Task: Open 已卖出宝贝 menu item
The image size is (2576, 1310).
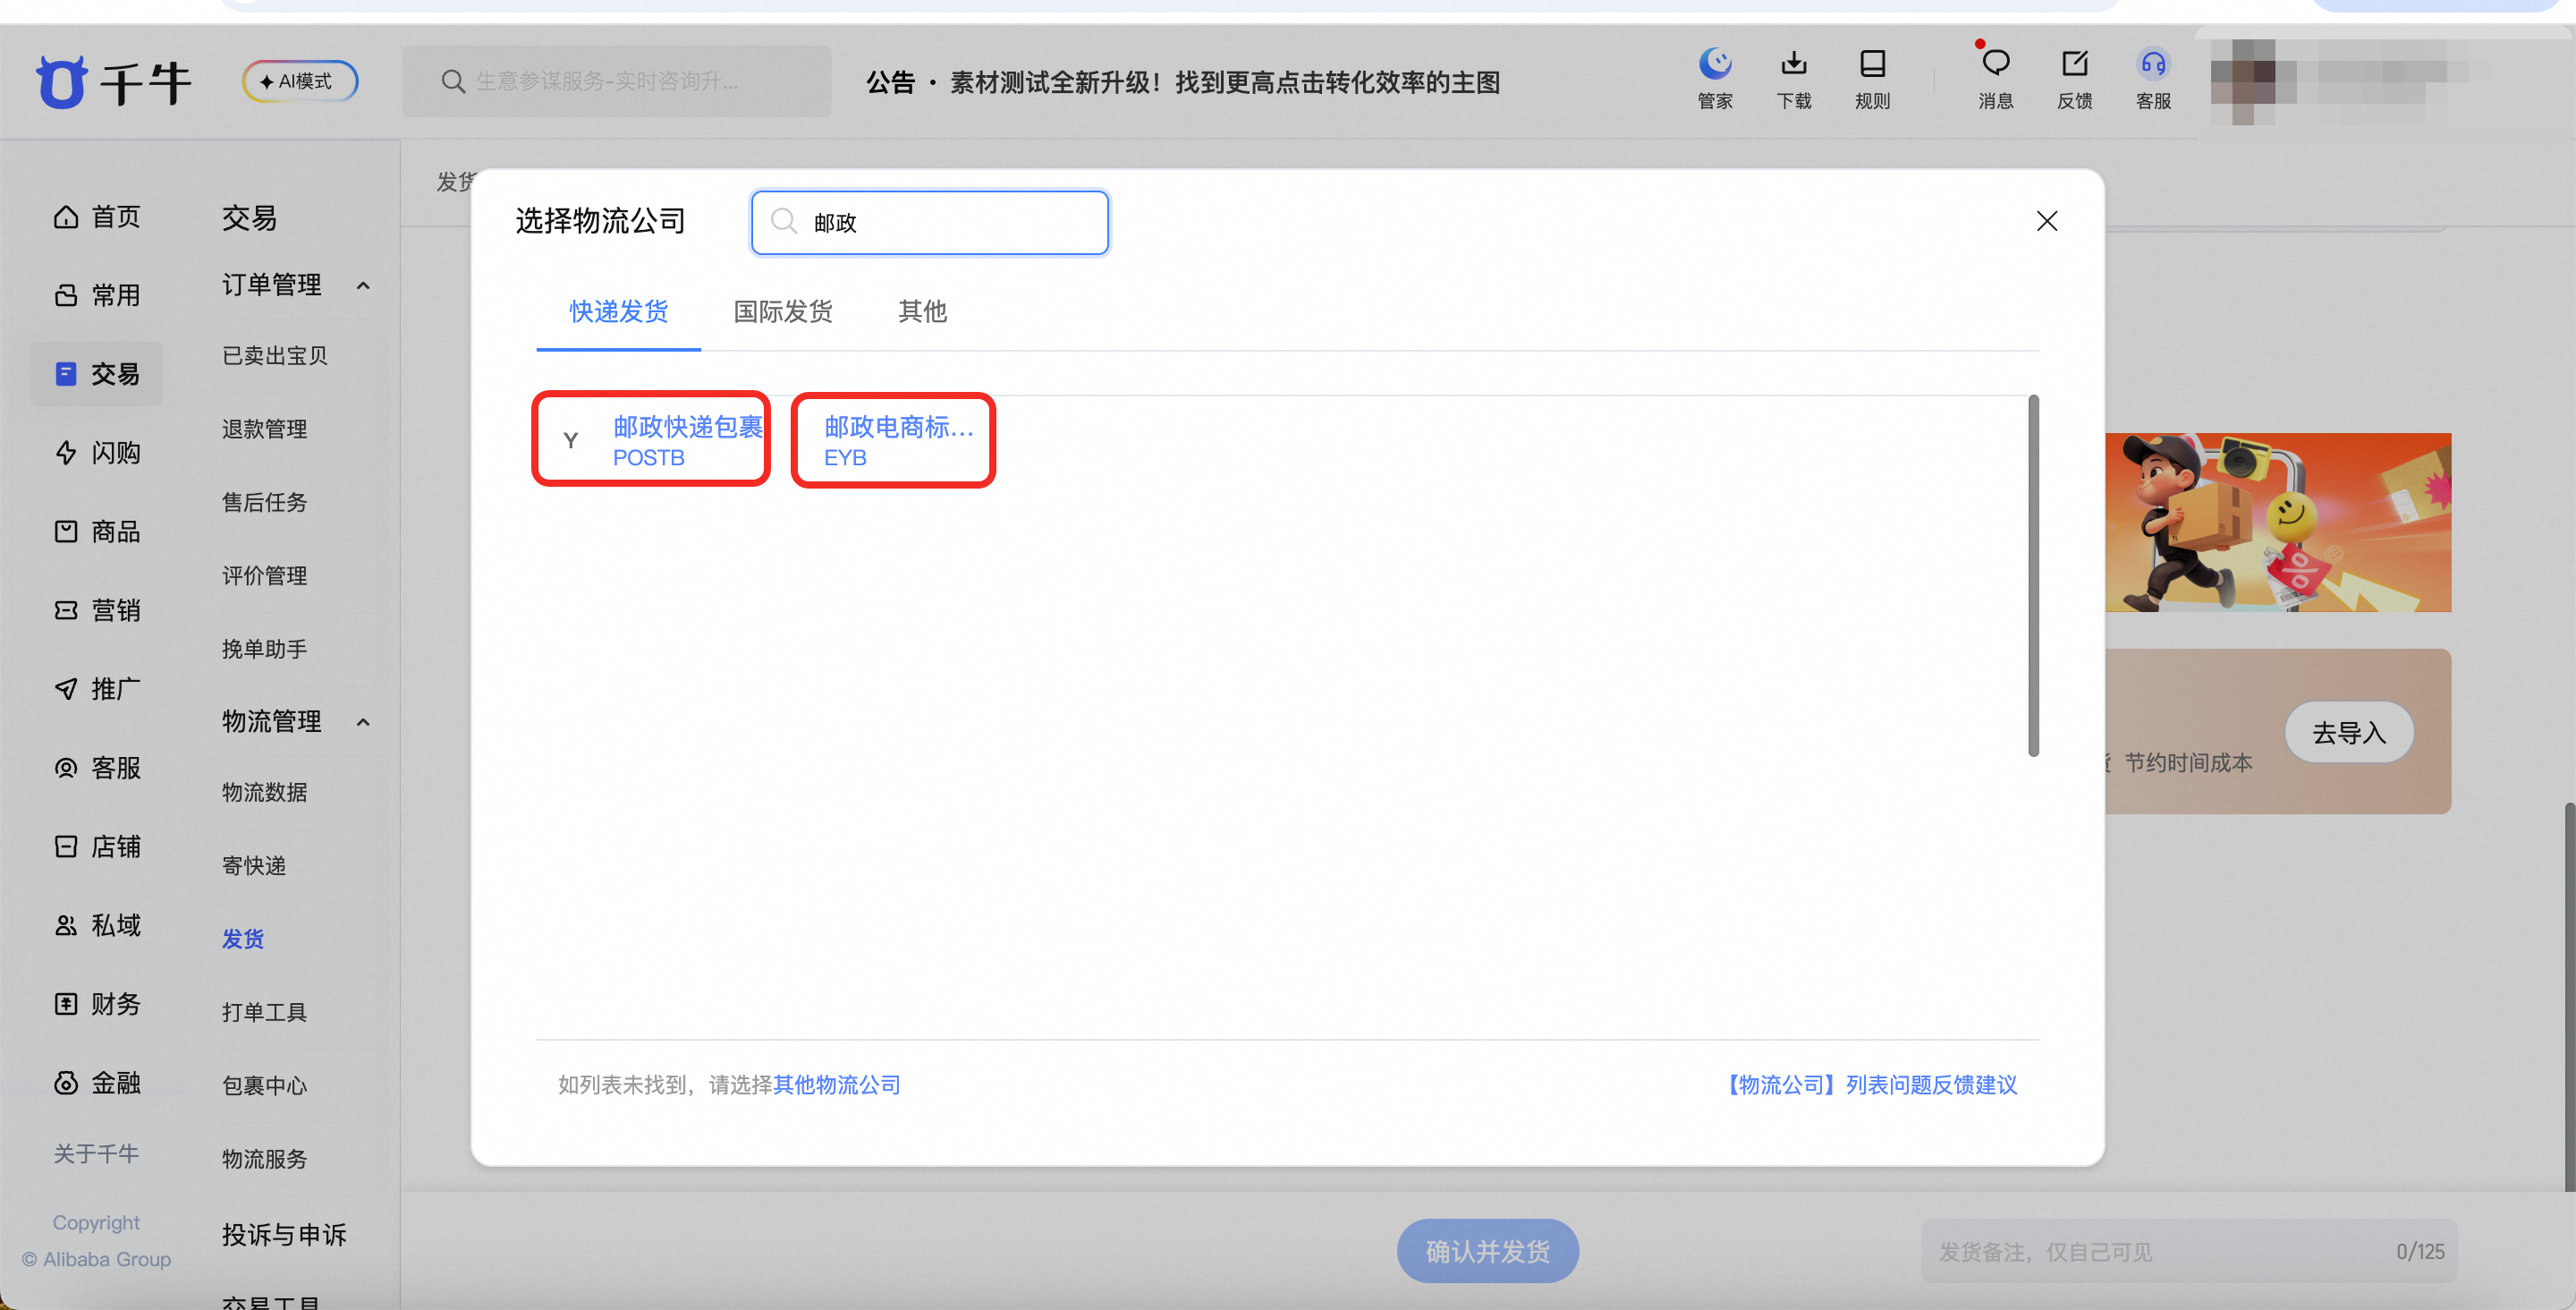Action: 275,355
